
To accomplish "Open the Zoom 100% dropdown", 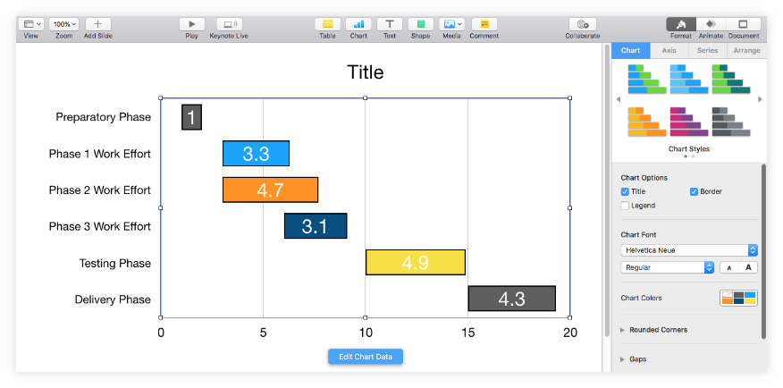I will 63,24.
